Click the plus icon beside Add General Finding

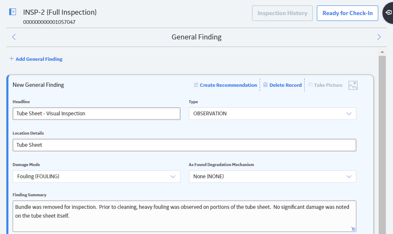[x=11, y=59]
